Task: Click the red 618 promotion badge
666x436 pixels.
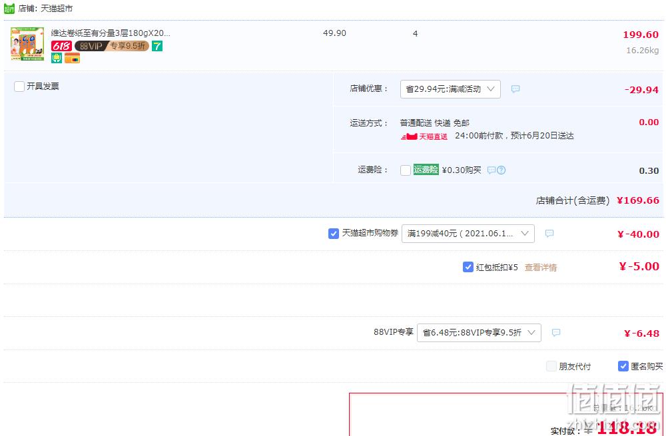Action: [x=61, y=46]
